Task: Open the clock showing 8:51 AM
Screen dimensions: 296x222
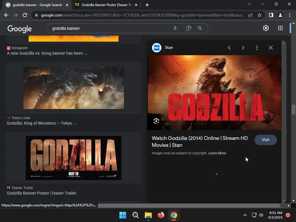Action: 275,215
